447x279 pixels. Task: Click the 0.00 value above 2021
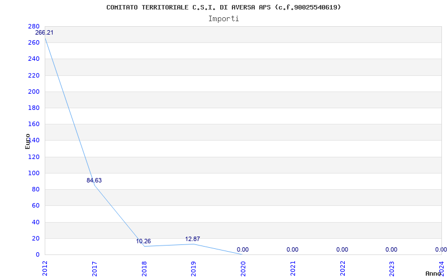pyautogui.click(x=292, y=249)
